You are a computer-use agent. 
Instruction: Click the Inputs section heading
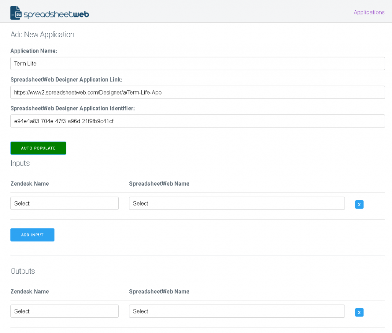[20, 163]
